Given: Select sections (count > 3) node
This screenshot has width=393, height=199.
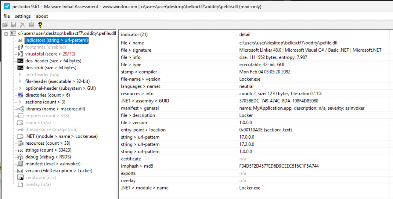Looking at the screenshot, I should click(x=45, y=102).
